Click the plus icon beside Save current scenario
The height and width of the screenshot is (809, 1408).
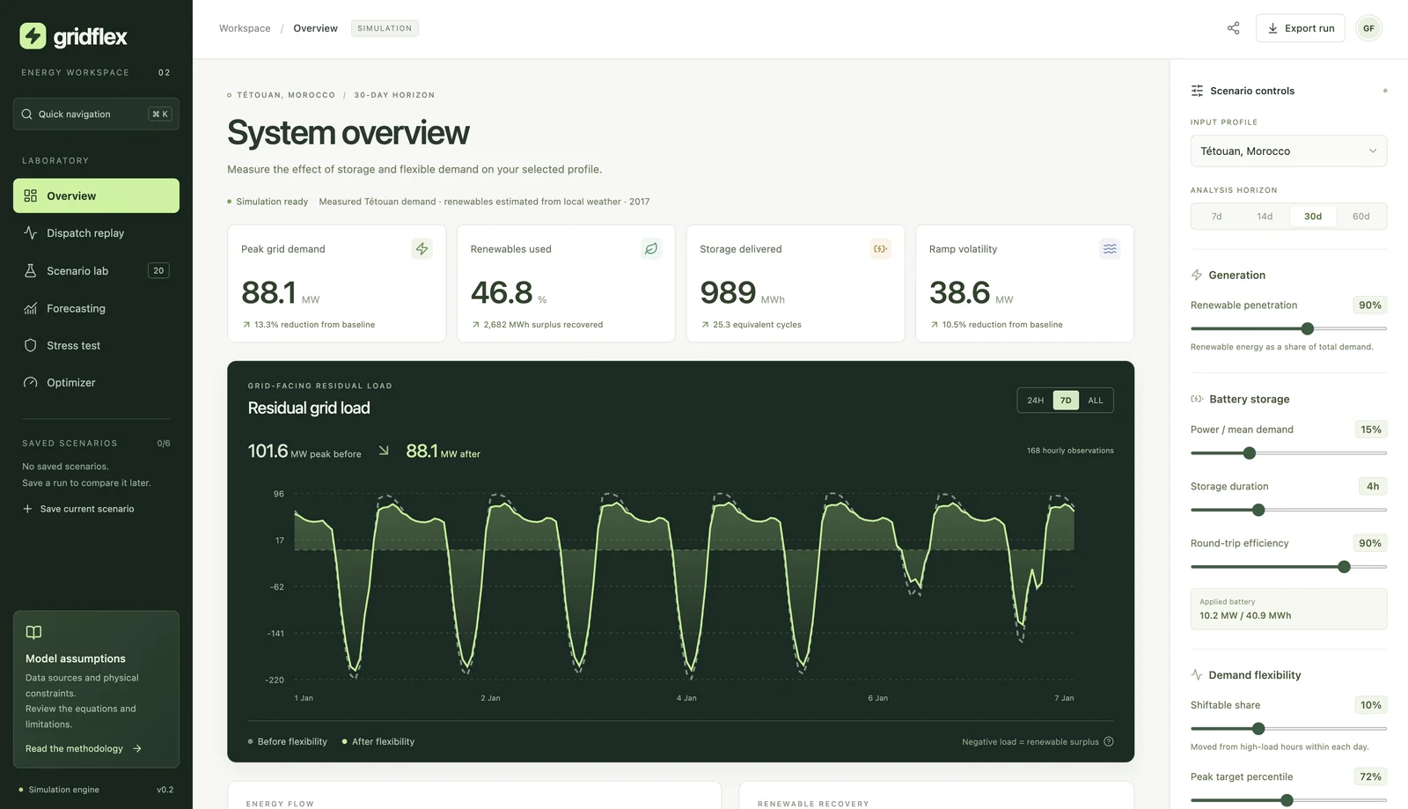pyautogui.click(x=27, y=509)
